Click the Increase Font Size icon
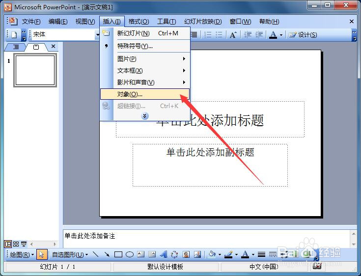 [x=233, y=35]
